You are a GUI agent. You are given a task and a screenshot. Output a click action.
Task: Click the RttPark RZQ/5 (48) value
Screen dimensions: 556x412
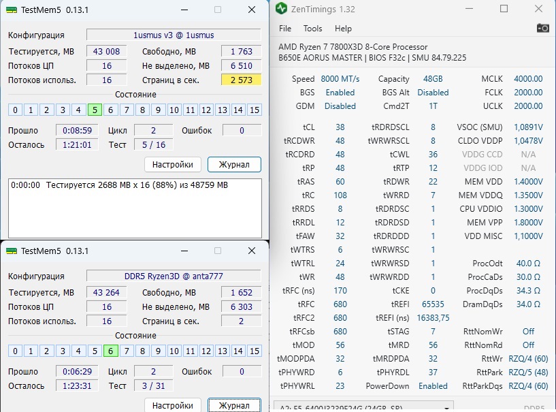(528, 373)
